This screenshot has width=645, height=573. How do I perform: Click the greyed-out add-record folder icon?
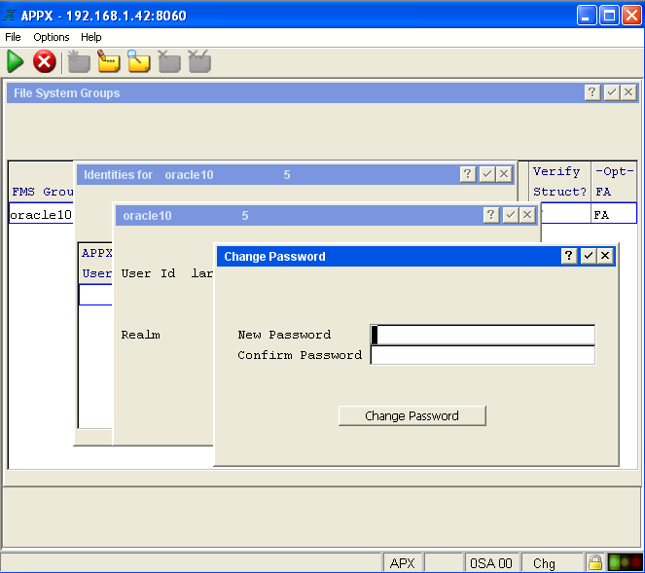pos(79,62)
